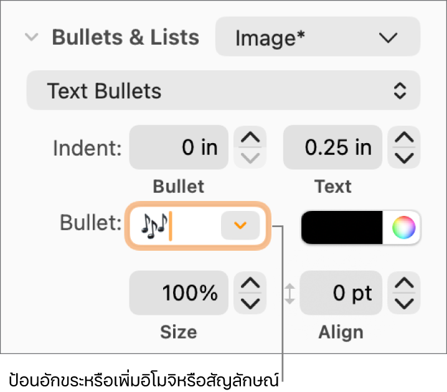Decrease the Text indent with down arrow
The image size is (447, 392).
(404, 157)
